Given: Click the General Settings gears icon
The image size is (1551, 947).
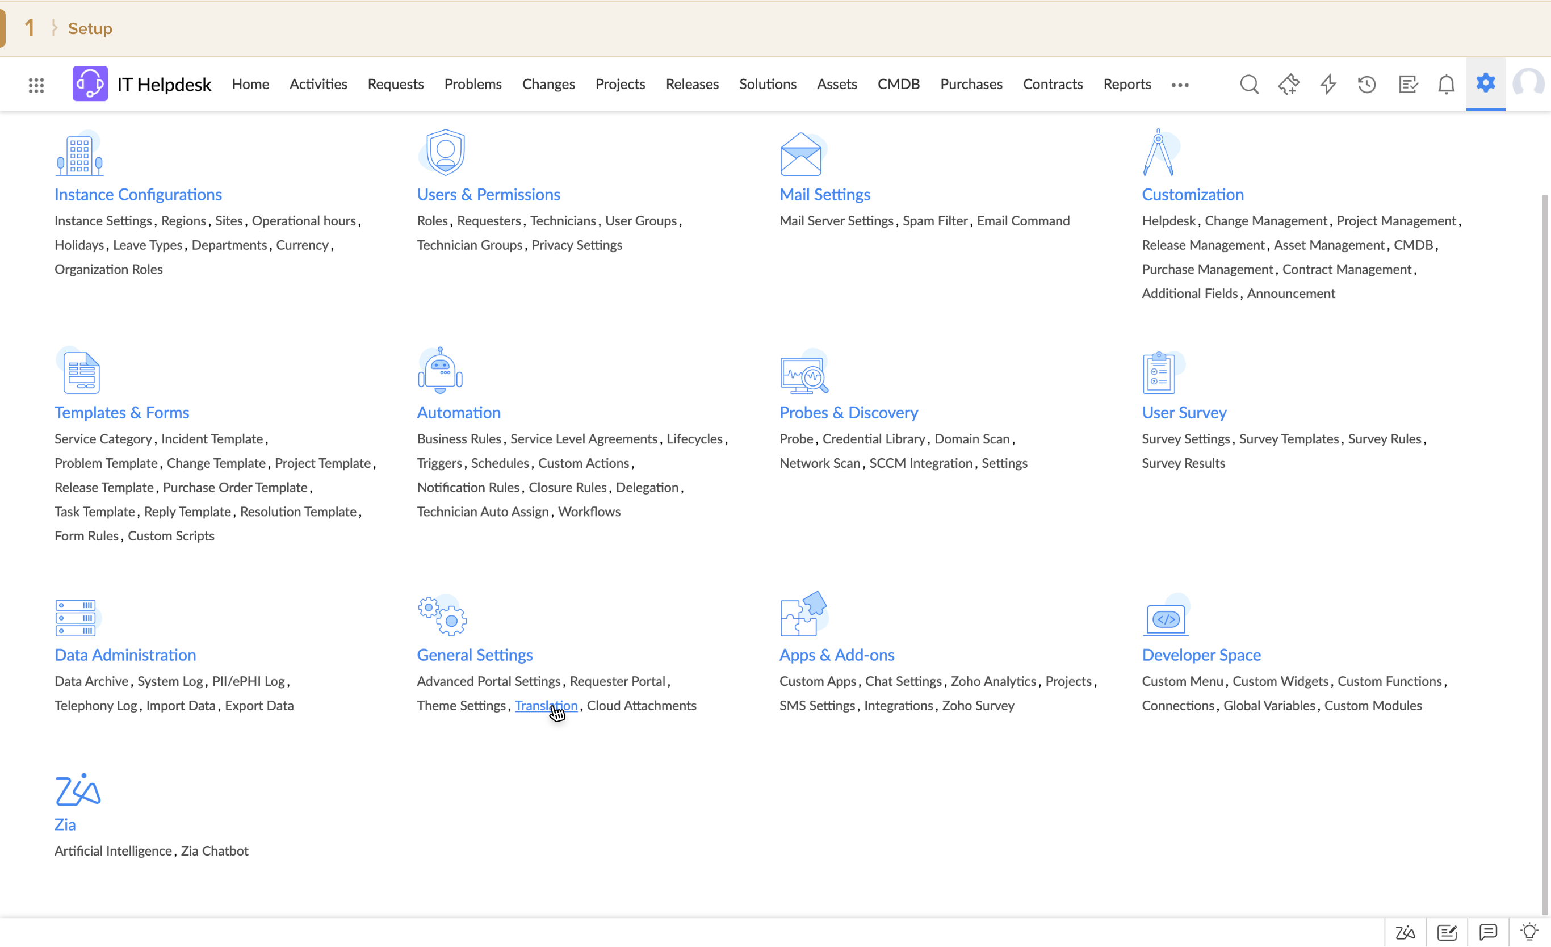Looking at the screenshot, I should [442, 615].
